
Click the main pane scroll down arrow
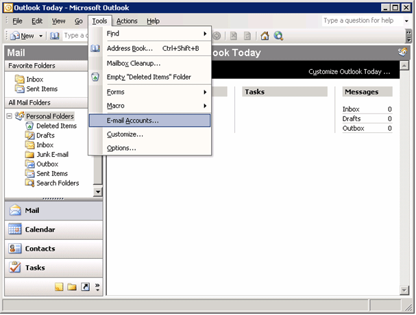pos(404,290)
